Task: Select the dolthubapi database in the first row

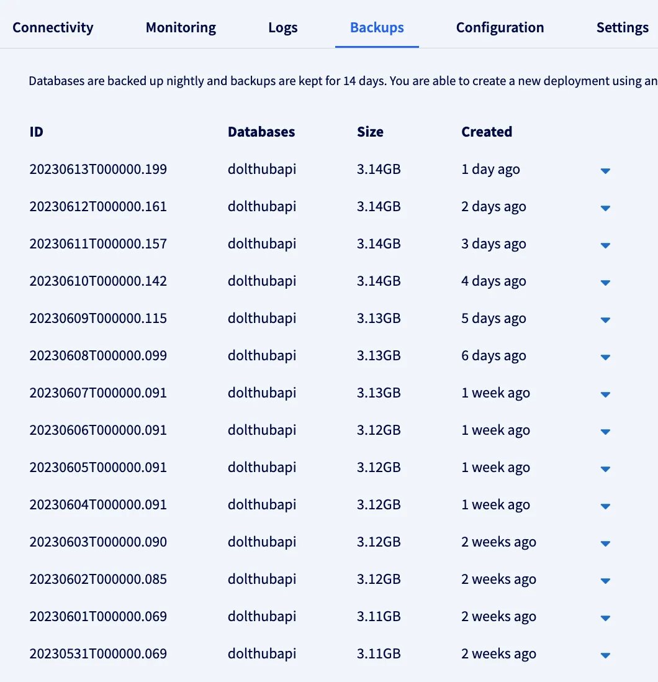Action: (261, 168)
